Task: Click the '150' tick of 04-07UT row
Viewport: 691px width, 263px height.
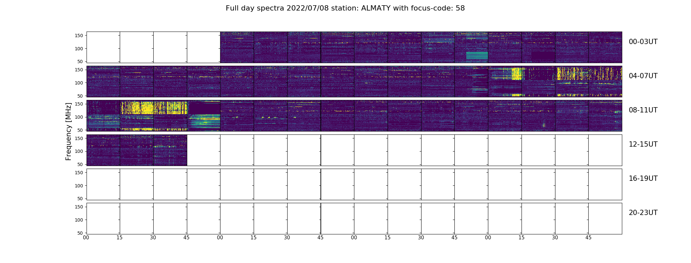Action: coord(79,70)
